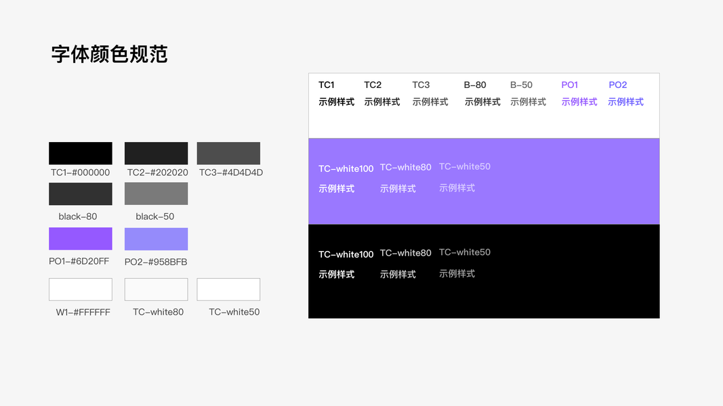Click 示例样式 under TC-white100 on black panel
Viewport: 723px width, 406px height.
tap(336, 274)
